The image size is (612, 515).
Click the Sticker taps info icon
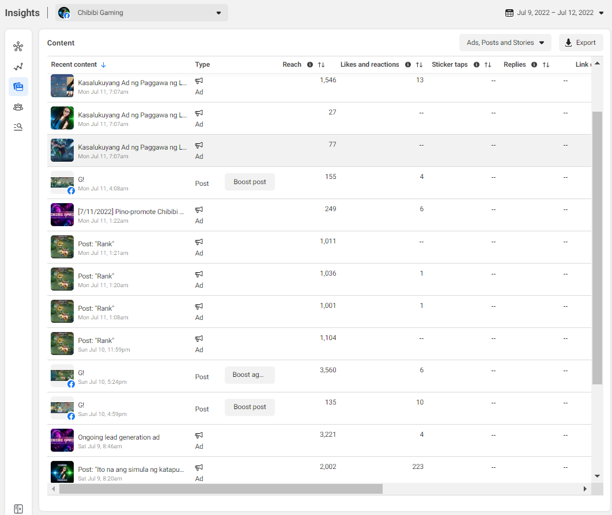477,64
